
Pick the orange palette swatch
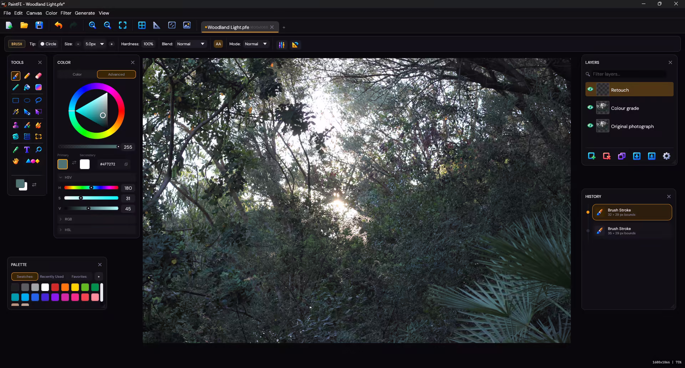(x=65, y=287)
